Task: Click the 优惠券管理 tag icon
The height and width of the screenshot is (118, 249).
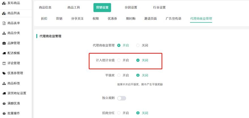Action: tap(4, 73)
